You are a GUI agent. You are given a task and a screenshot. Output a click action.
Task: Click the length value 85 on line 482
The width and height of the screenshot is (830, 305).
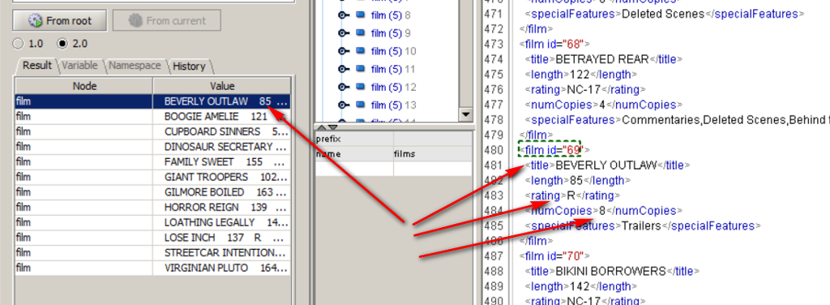576,181
